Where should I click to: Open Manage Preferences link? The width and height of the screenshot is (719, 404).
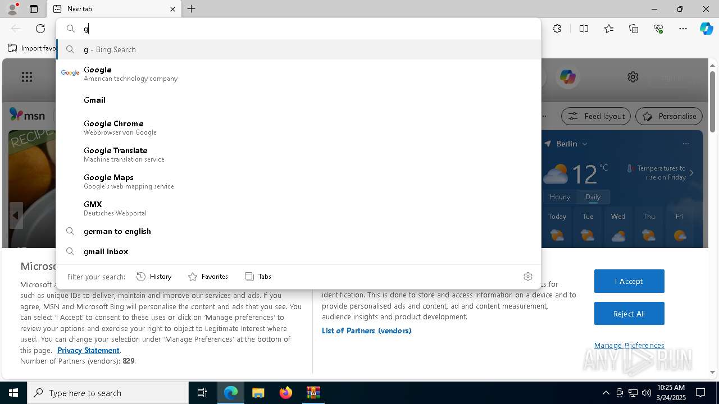(x=629, y=345)
